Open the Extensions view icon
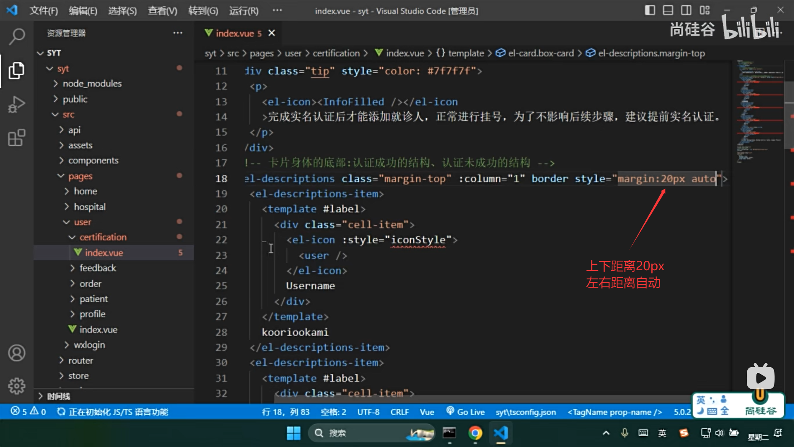The height and width of the screenshot is (447, 794). click(x=17, y=138)
